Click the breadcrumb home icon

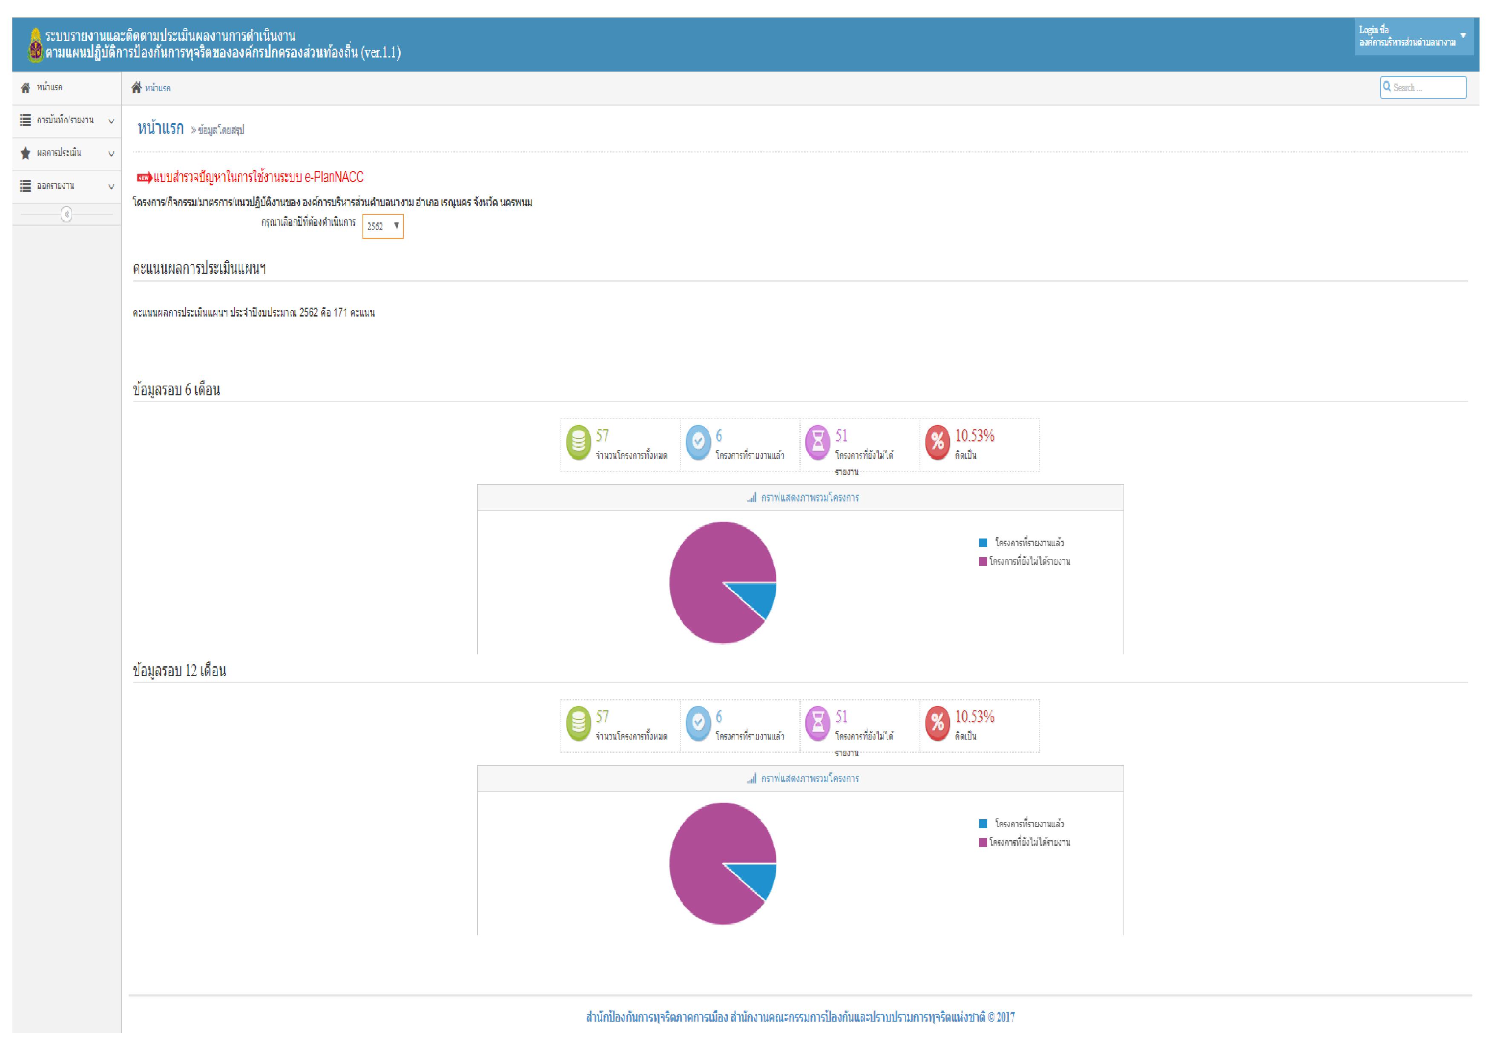click(137, 88)
